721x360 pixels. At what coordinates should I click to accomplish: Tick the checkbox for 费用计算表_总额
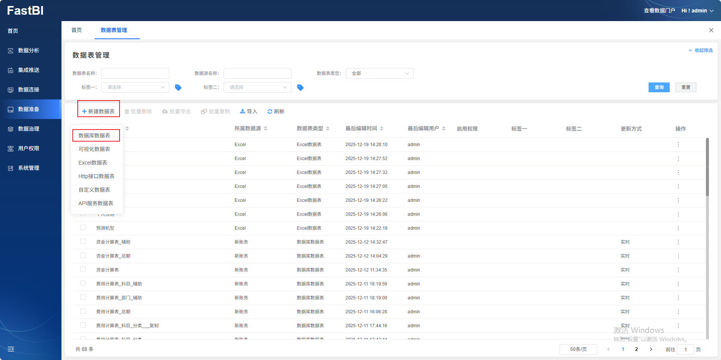coord(83,311)
